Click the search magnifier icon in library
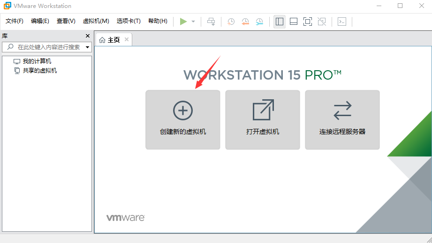Screen dimensions: 432x243 [10, 47]
